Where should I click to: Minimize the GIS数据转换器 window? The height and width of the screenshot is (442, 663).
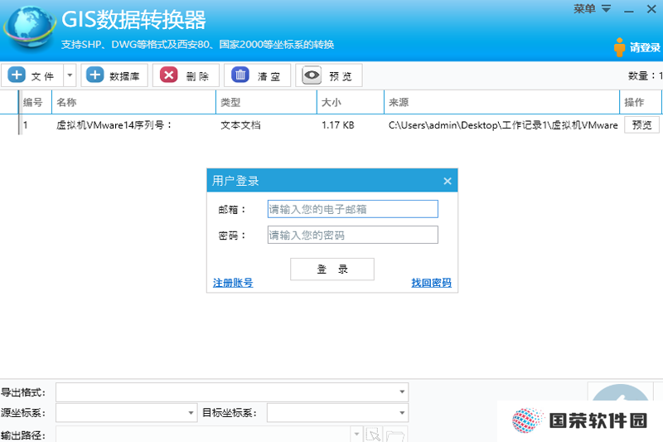[x=629, y=9]
